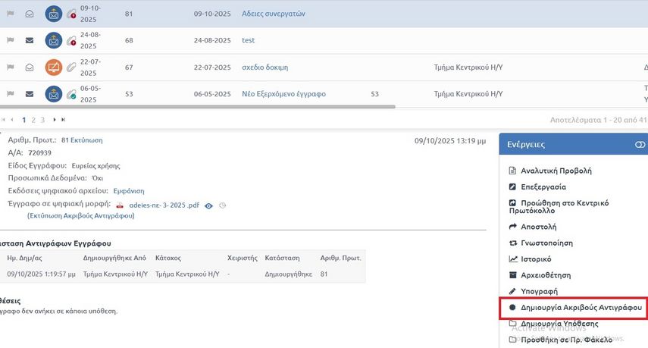The width and height of the screenshot is (648, 348).
Task: Click the flag icon on the test row
Action: tap(11, 40)
